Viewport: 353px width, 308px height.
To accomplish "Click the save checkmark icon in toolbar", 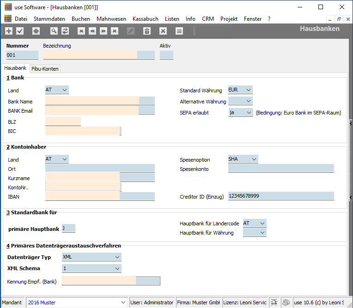I will [20, 31].
